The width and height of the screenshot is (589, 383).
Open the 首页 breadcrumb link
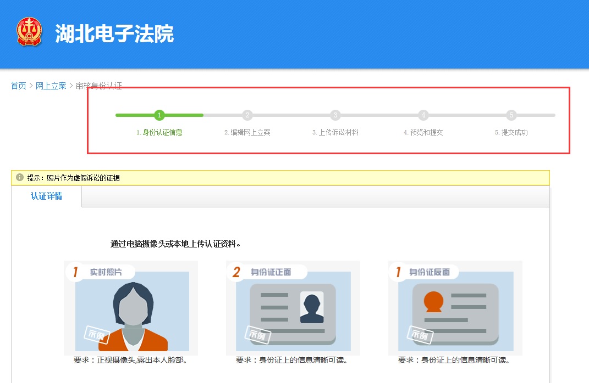click(x=18, y=86)
